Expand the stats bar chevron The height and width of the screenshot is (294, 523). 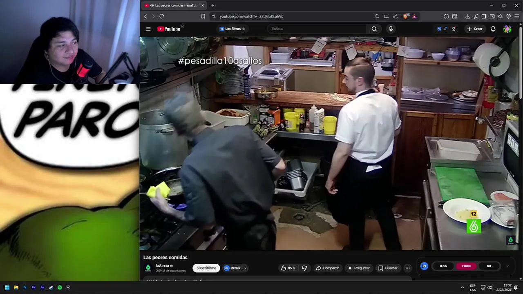click(x=507, y=266)
